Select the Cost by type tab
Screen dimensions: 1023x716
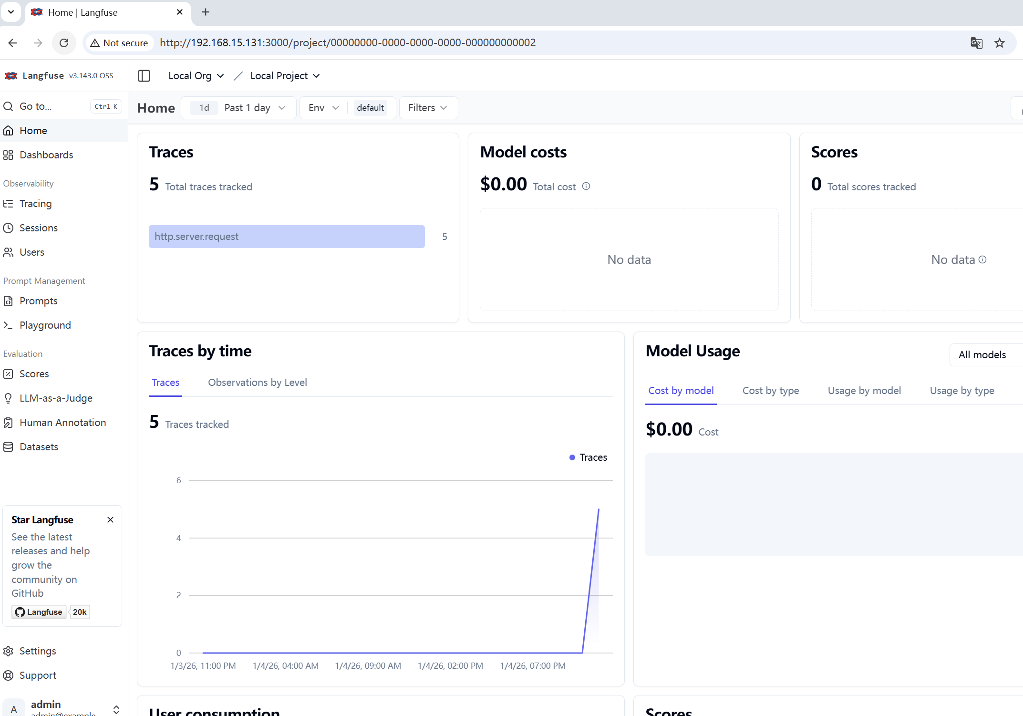point(770,390)
